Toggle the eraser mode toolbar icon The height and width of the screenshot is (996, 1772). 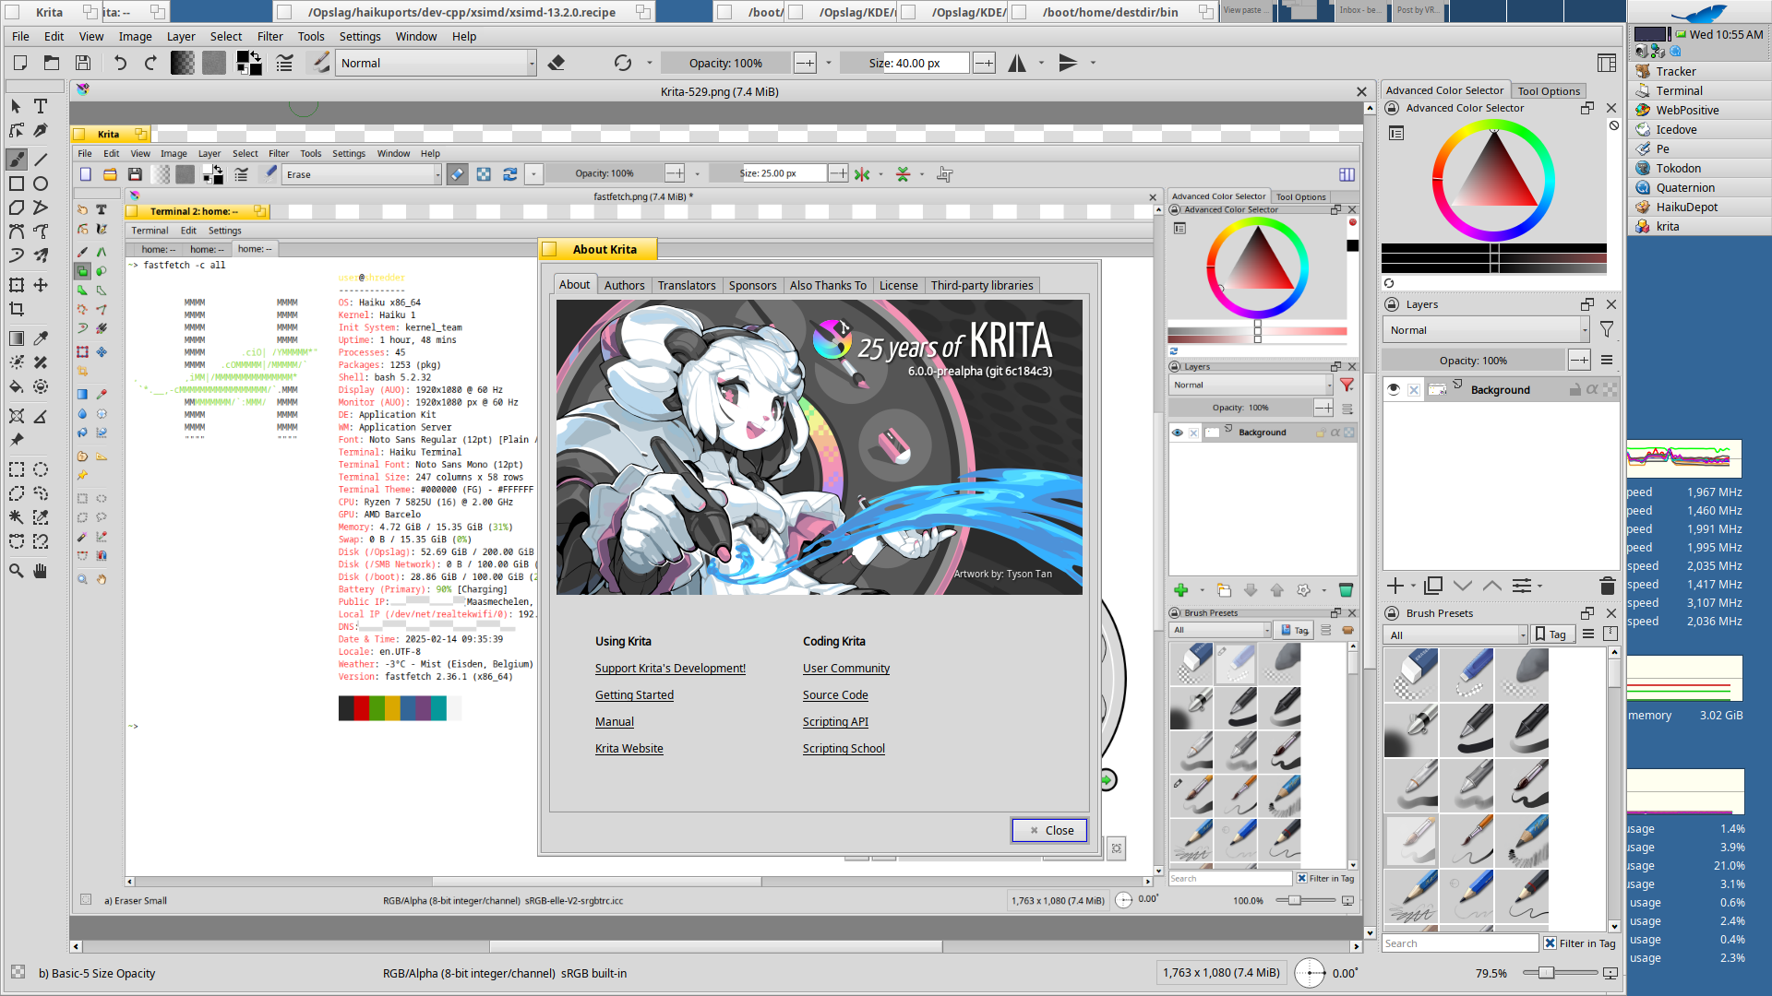click(x=556, y=63)
